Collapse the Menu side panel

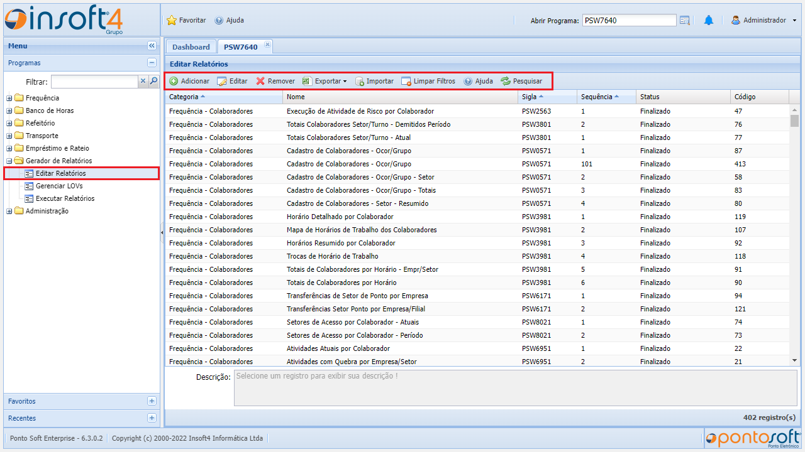(152, 46)
